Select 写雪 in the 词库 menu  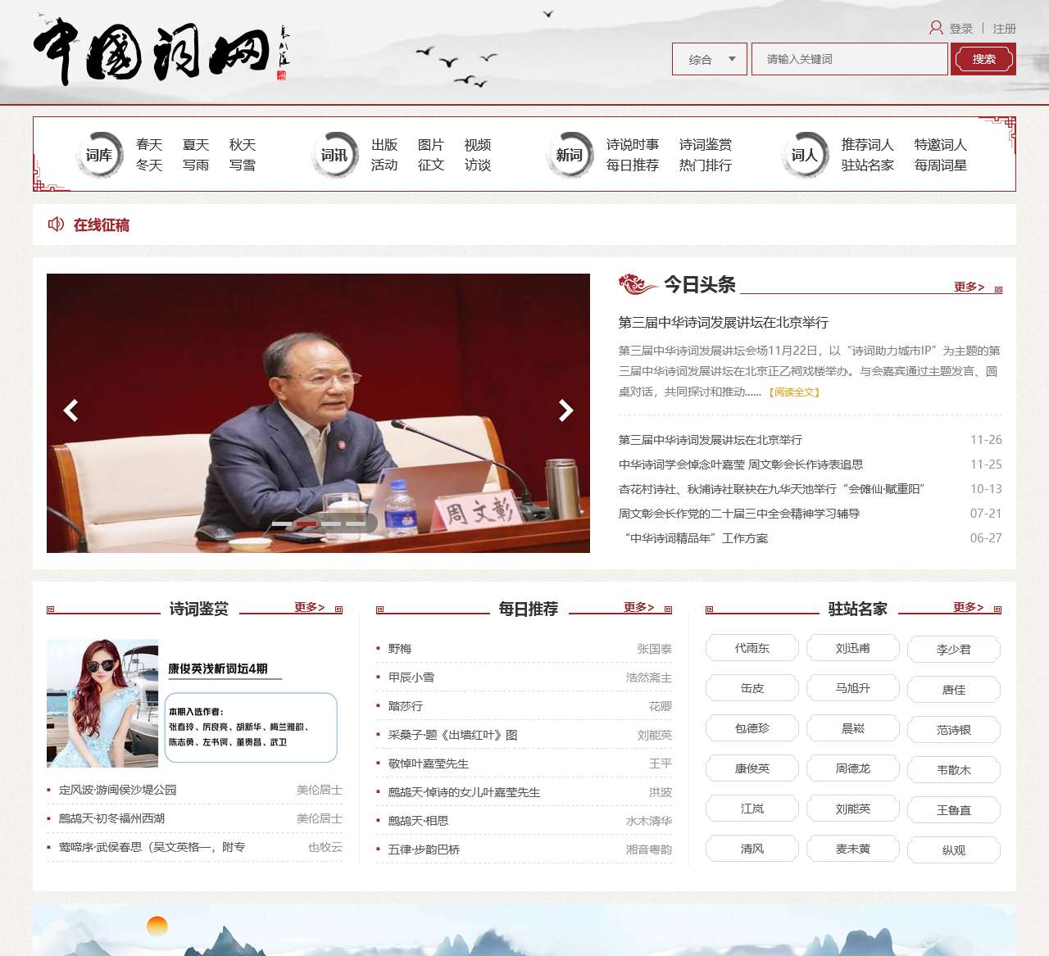243,165
